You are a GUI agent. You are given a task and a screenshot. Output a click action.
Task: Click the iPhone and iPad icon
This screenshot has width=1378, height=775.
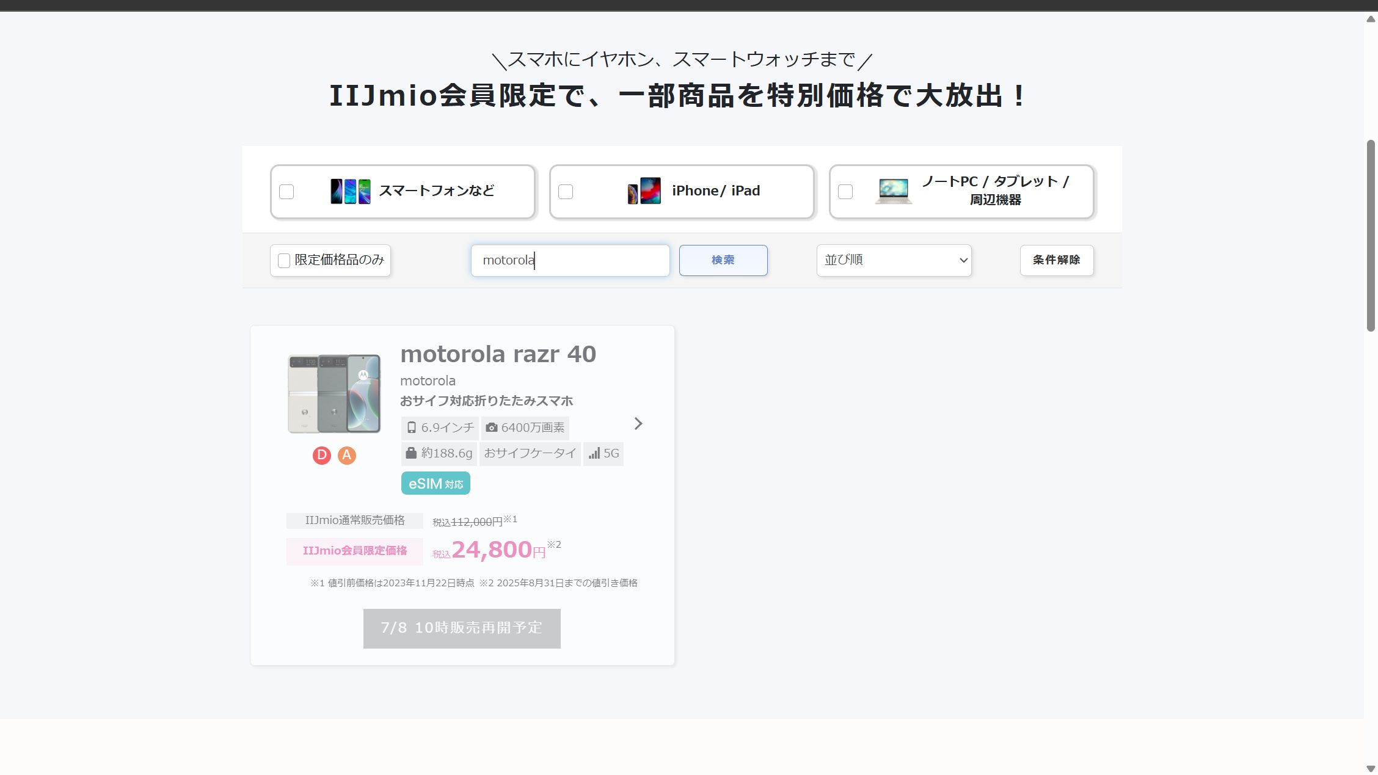(x=644, y=191)
